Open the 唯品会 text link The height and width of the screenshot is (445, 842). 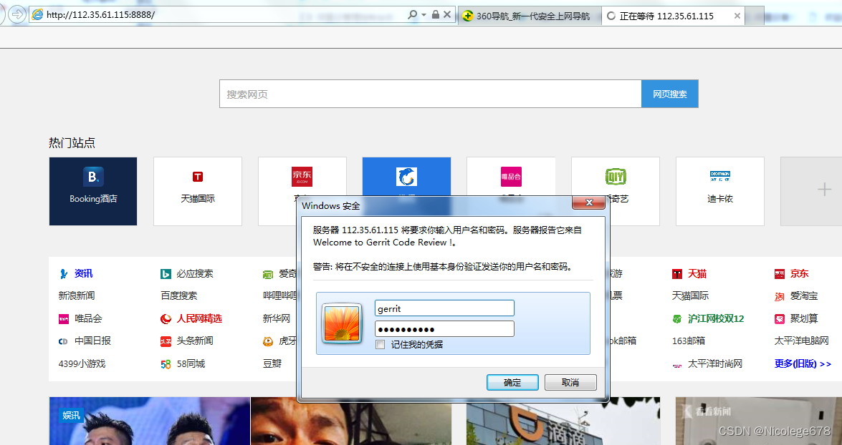(x=88, y=318)
